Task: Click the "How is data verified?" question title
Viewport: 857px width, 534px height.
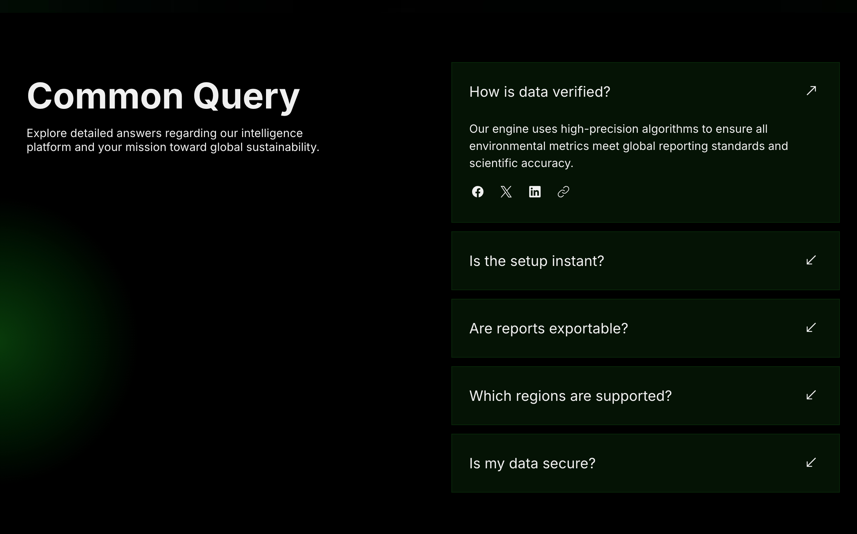Action: pyautogui.click(x=540, y=92)
